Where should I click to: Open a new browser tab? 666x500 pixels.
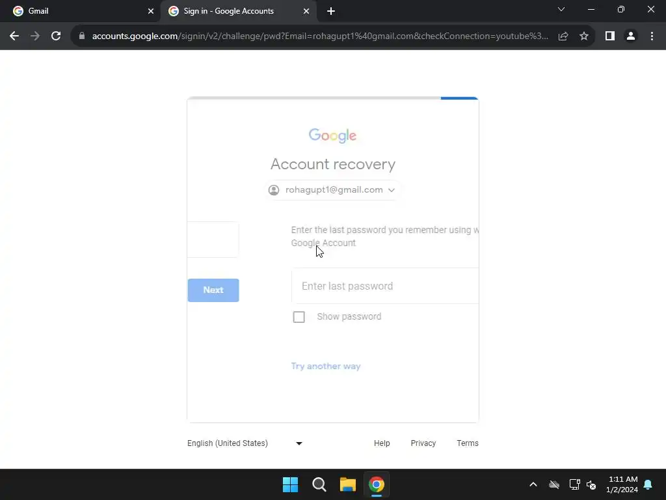point(331,12)
